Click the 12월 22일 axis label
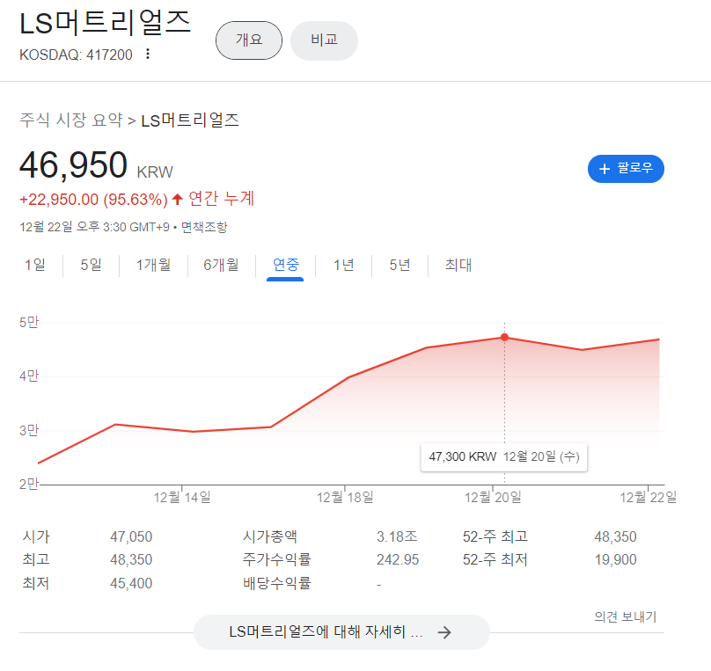The height and width of the screenshot is (671, 711). 648,498
